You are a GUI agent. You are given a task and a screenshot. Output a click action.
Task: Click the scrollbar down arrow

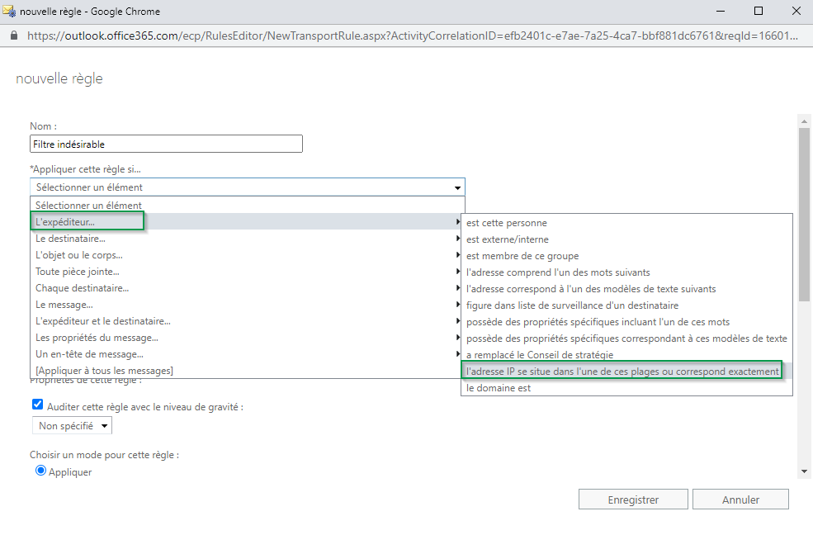(x=804, y=471)
